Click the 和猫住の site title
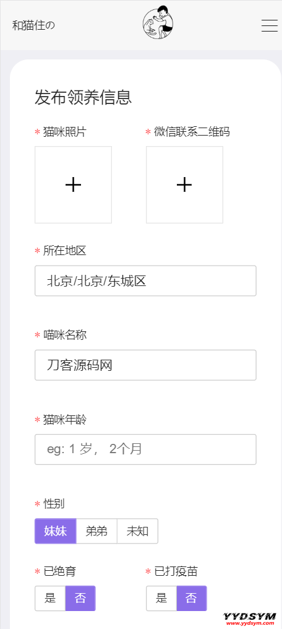Screen dimensions: 282x629 click(x=33, y=25)
